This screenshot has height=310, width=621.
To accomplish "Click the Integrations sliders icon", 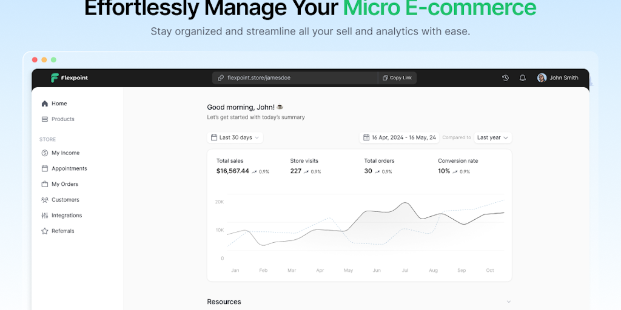I will 45,216.
